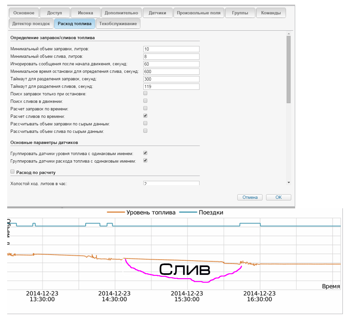Switch to the Датчики tab
The height and width of the screenshot is (317, 350).
(x=157, y=13)
